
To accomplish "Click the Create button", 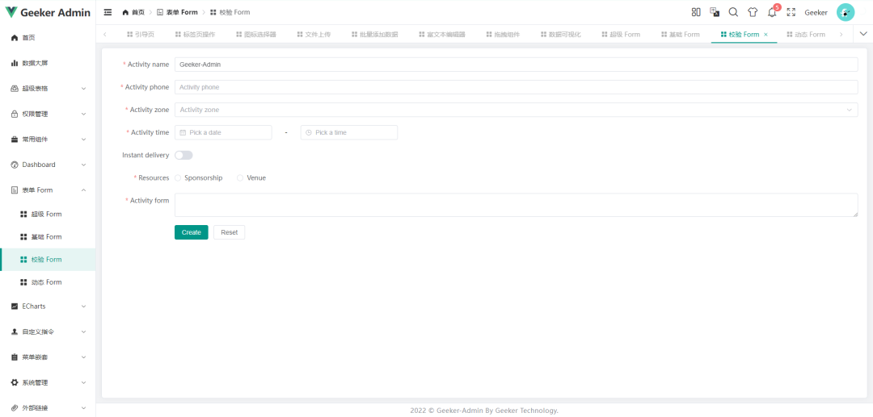I will click(192, 232).
